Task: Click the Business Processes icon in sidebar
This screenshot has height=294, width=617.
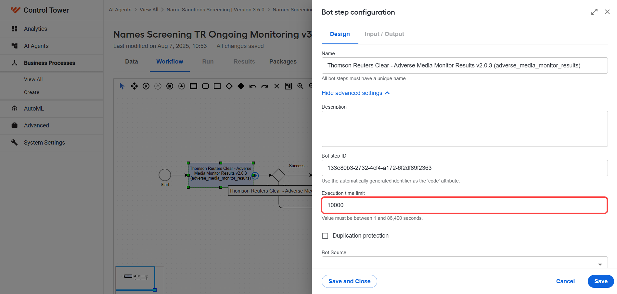Action: (15, 63)
